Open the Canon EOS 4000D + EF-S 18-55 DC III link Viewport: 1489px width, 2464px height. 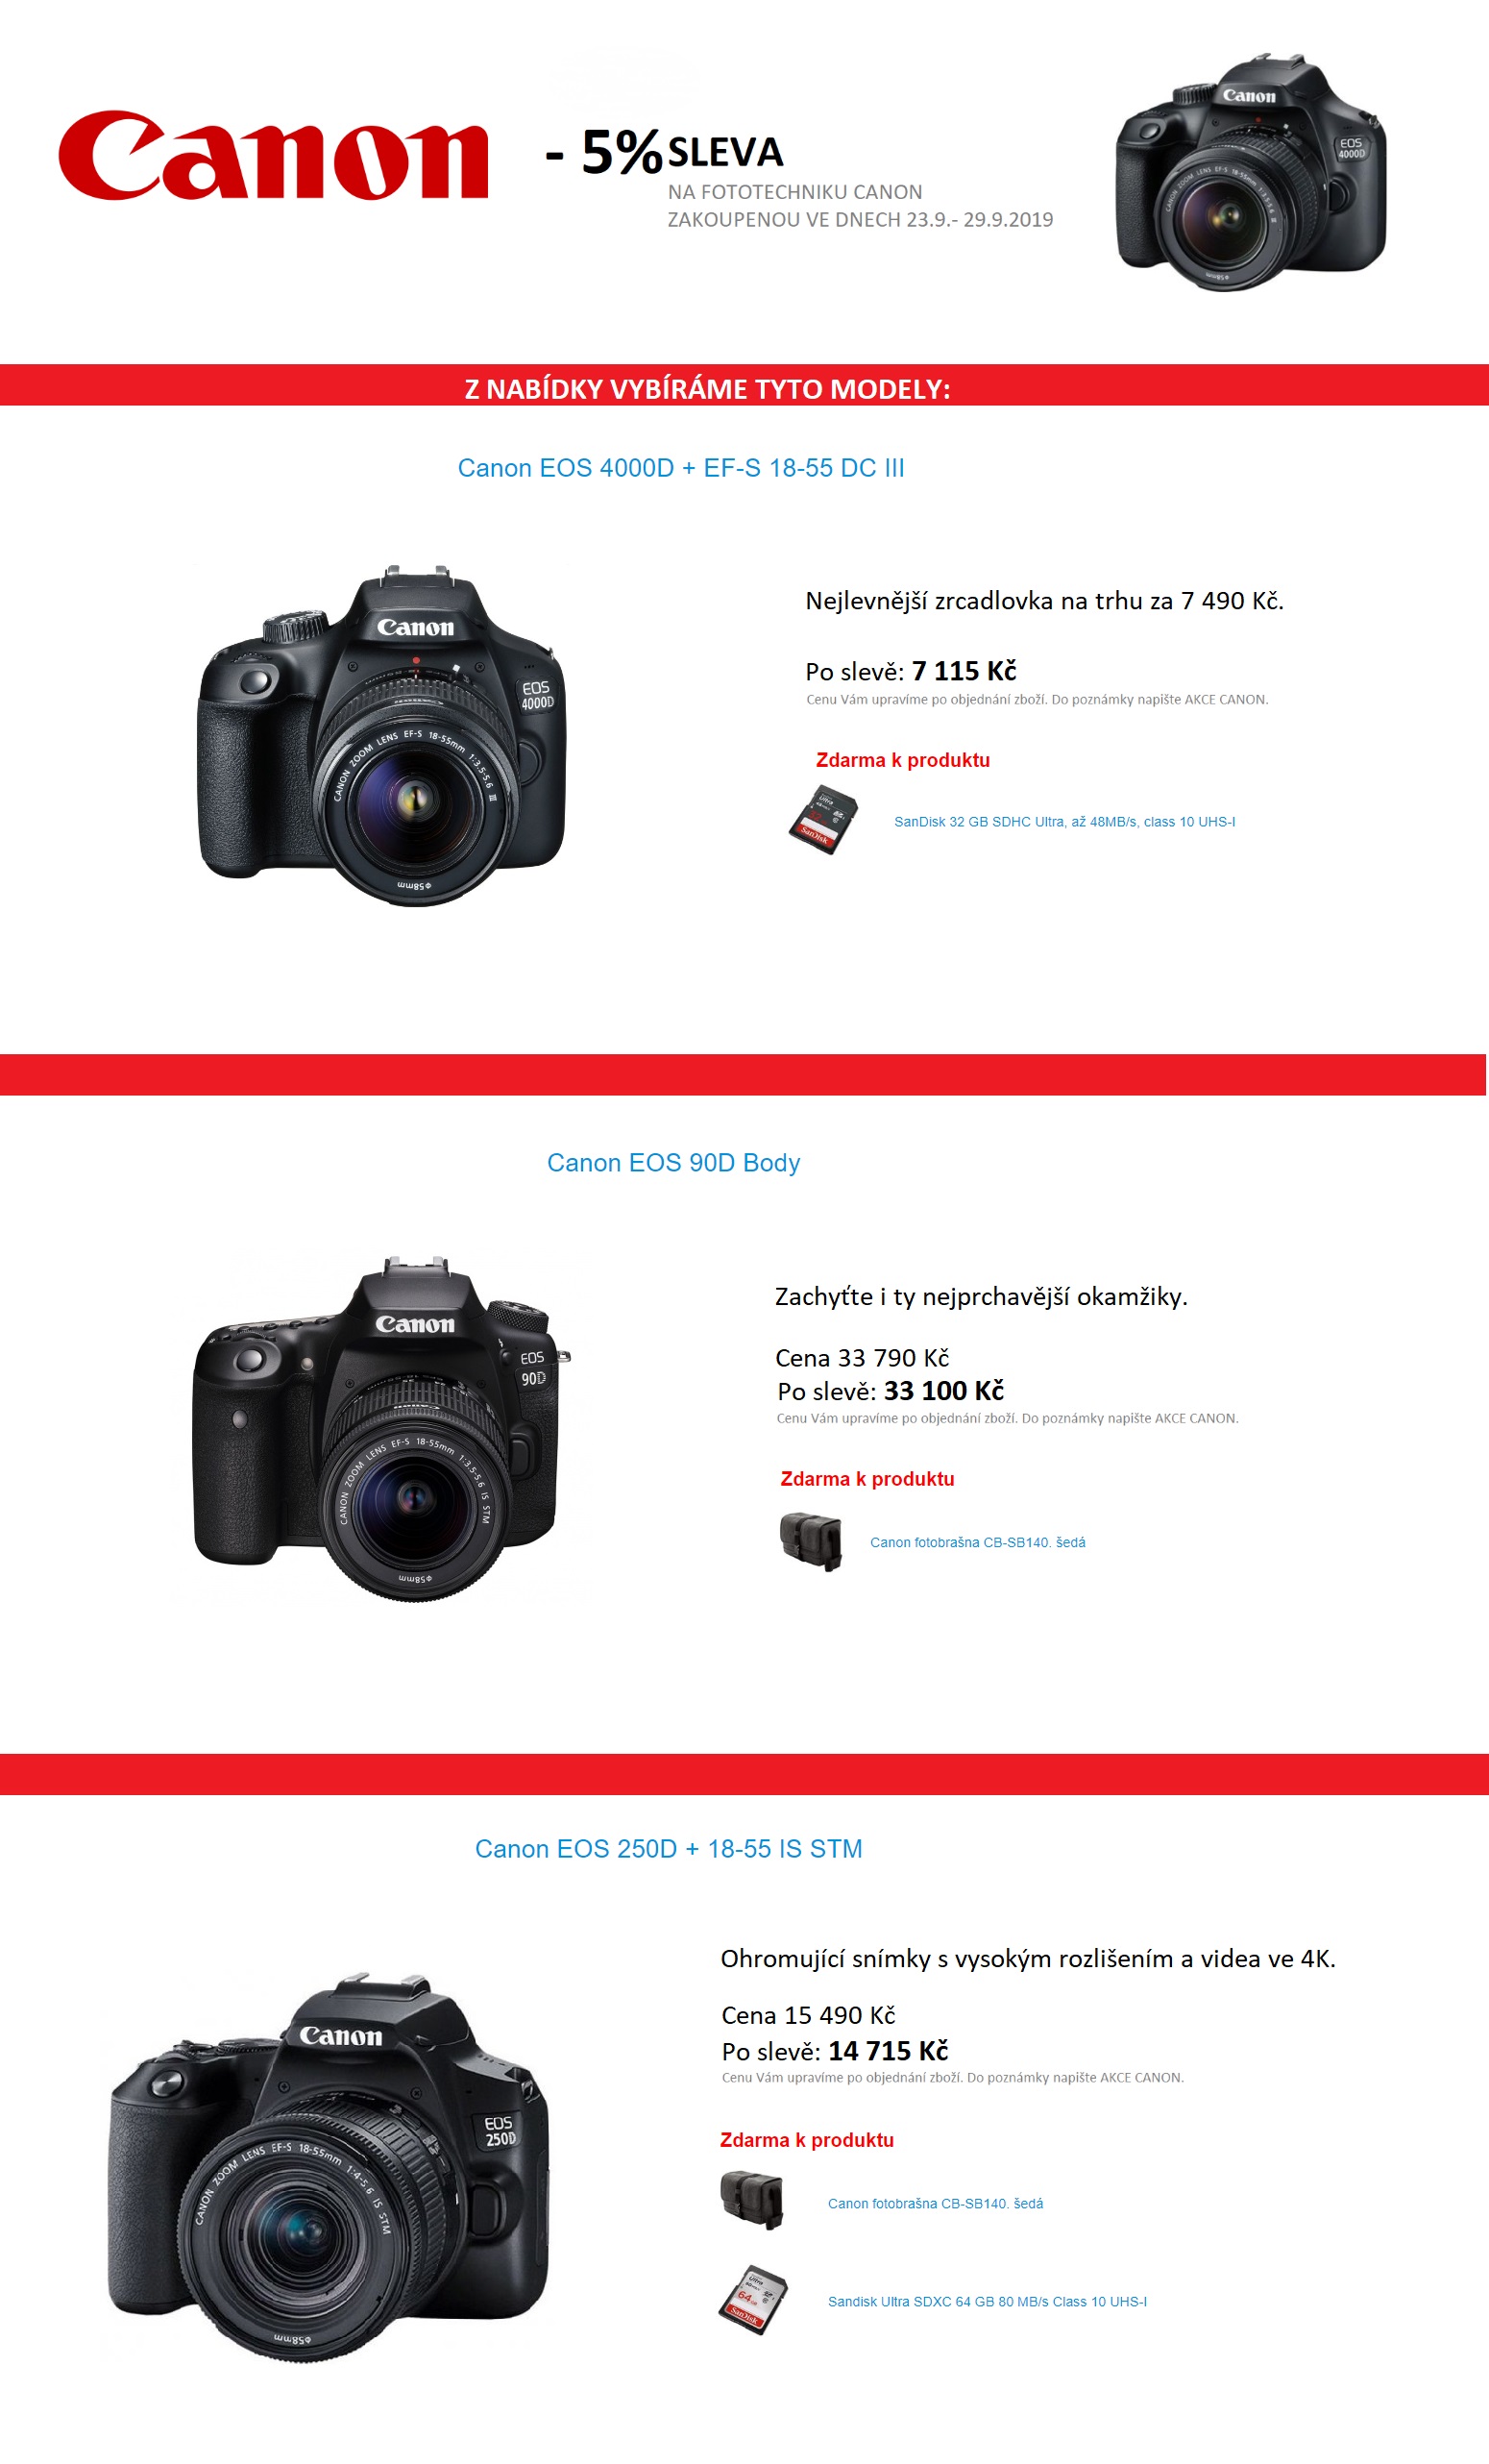pyautogui.click(x=680, y=468)
